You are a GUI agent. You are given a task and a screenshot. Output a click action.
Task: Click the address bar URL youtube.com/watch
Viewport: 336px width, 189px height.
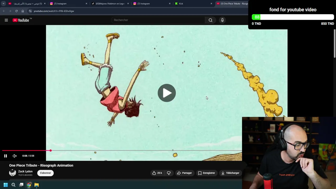point(54,11)
